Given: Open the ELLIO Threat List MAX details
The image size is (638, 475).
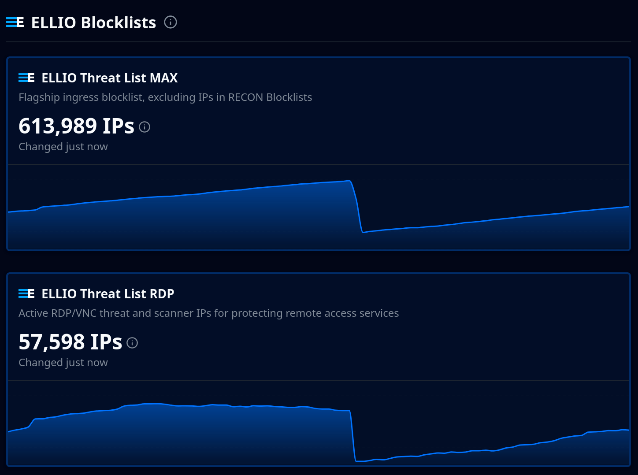Looking at the screenshot, I should point(109,78).
